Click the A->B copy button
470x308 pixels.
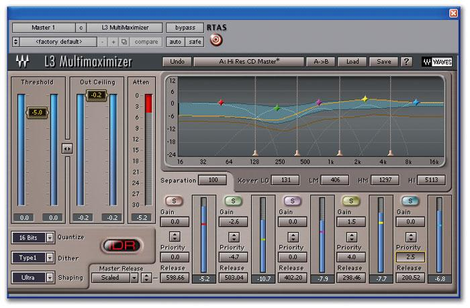click(x=321, y=62)
